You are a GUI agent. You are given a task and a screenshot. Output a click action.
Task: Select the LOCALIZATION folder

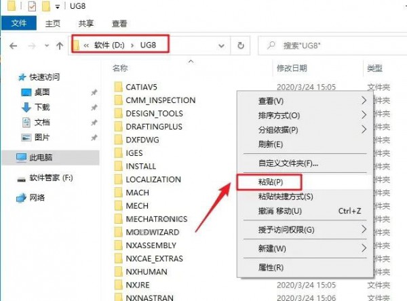[148, 179]
